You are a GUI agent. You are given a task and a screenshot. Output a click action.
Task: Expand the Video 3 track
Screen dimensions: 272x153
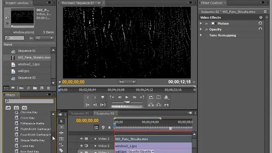95,139
